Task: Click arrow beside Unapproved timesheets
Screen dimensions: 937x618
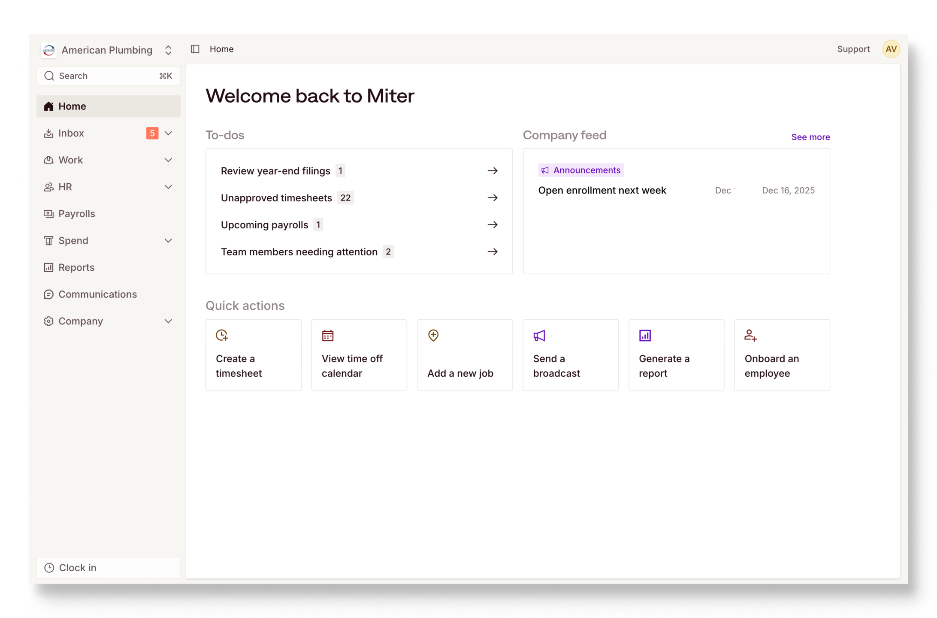Action: [493, 198]
